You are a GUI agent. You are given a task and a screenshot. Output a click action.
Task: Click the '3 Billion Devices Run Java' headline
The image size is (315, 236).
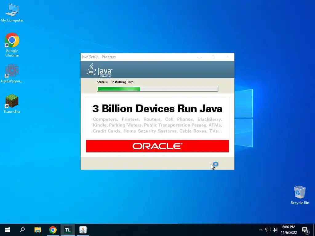coord(157,108)
